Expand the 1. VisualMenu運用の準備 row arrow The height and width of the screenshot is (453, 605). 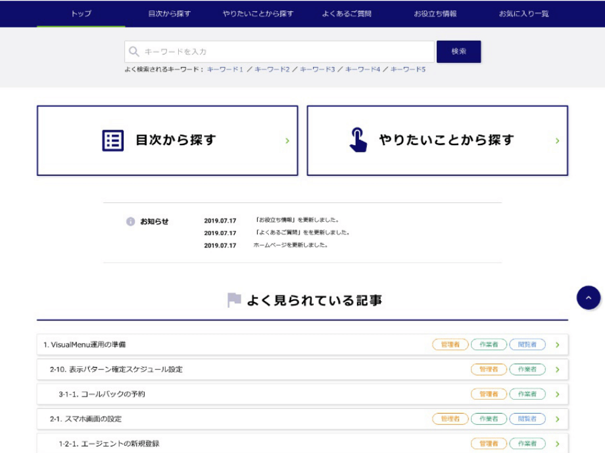pyautogui.click(x=557, y=345)
